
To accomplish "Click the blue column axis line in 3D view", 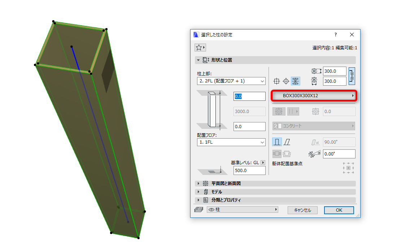I will [100, 134].
